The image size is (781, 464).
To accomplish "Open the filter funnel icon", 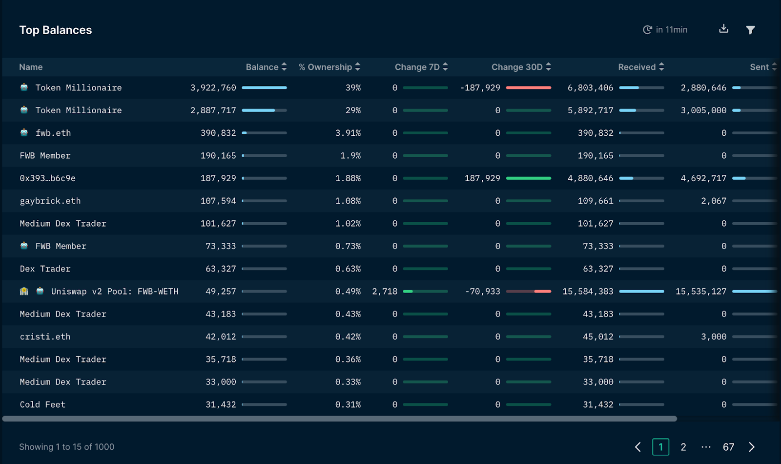I will click(x=750, y=30).
